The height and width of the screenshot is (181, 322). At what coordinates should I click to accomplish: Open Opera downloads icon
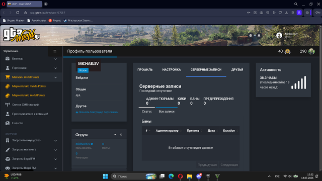click(286, 13)
